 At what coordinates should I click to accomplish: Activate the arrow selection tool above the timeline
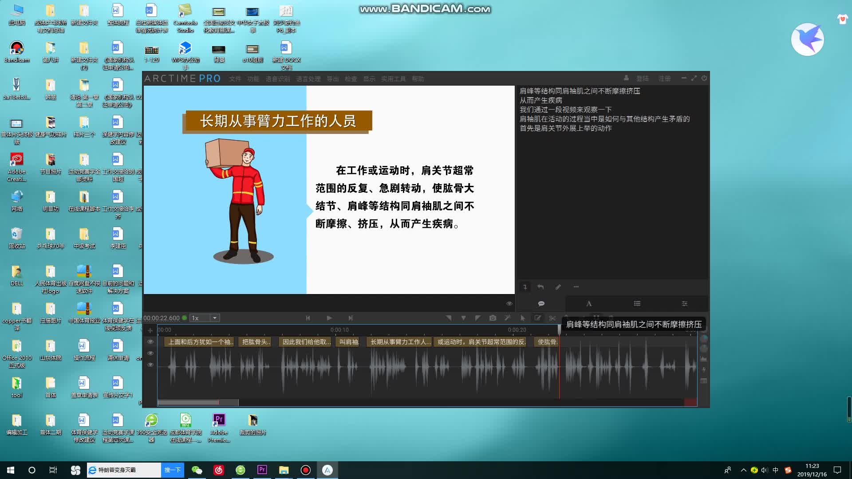[x=523, y=318]
